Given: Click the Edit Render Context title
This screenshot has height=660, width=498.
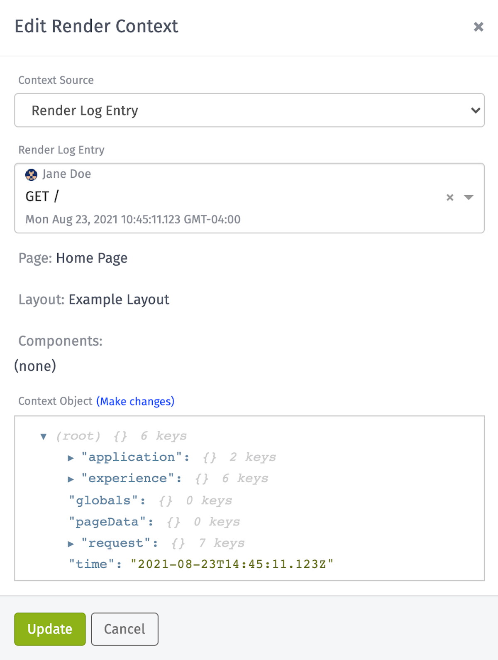Looking at the screenshot, I should (96, 26).
